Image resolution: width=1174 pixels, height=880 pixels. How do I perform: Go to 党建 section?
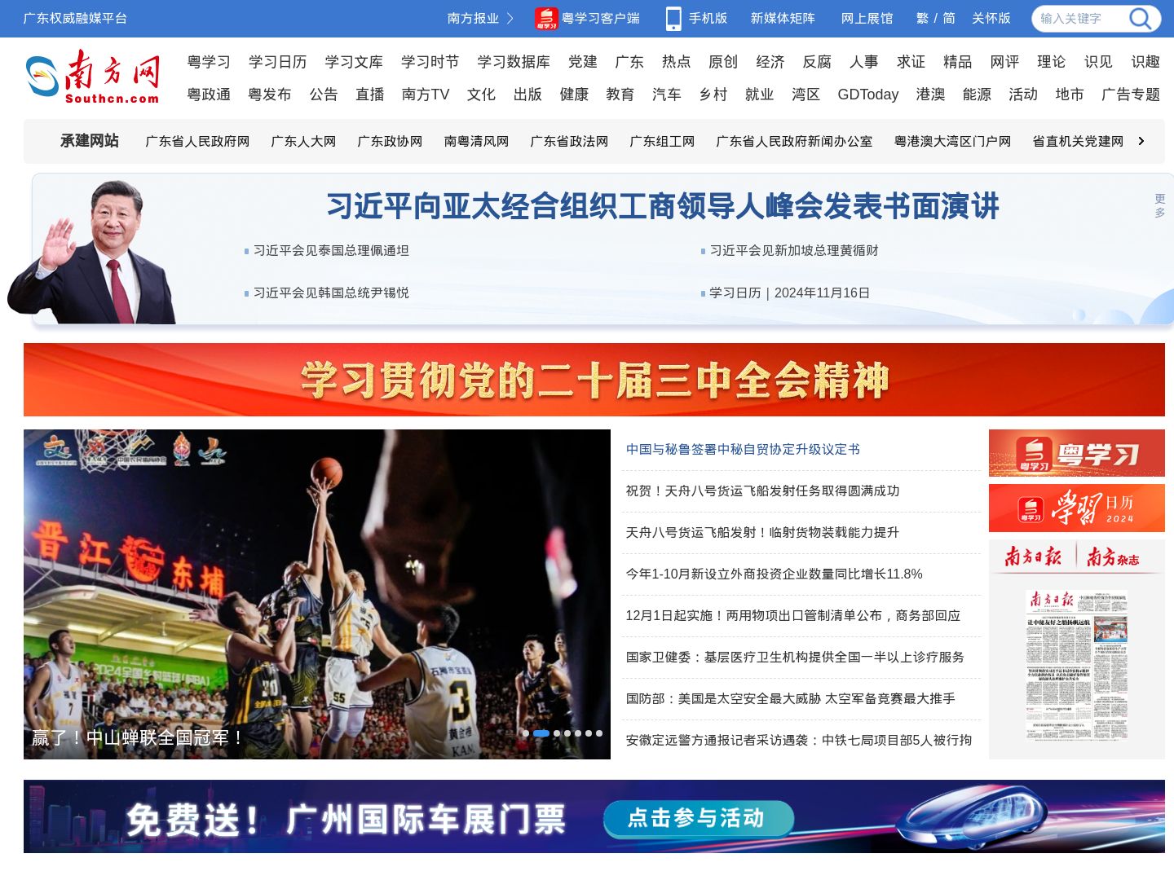pos(583,62)
